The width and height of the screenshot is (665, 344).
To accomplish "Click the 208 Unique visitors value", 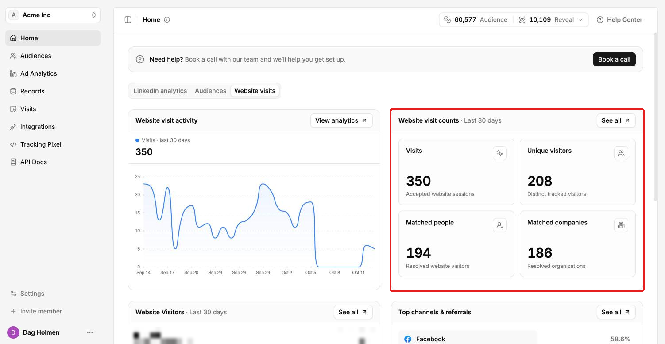I will pyautogui.click(x=540, y=181).
